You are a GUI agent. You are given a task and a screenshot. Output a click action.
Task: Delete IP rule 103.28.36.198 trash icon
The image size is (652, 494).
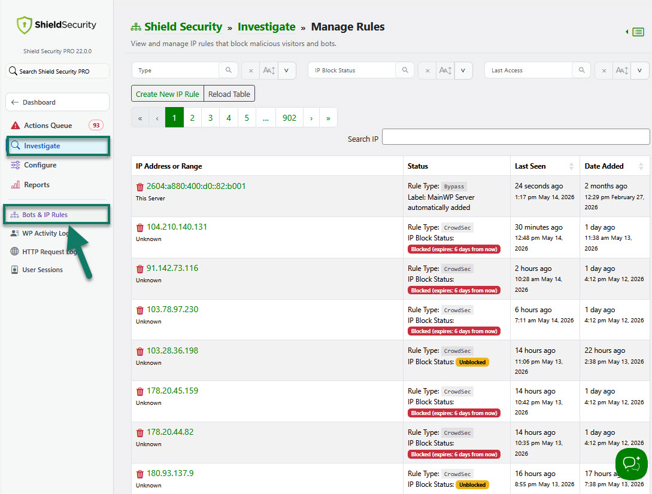tap(140, 351)
